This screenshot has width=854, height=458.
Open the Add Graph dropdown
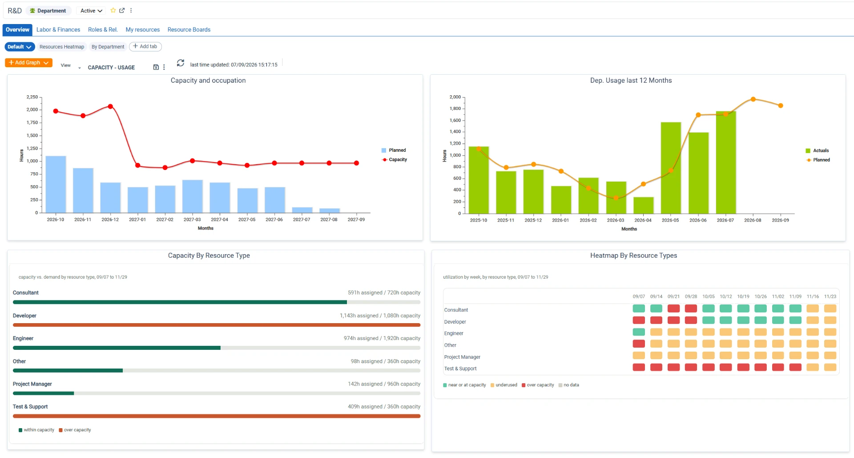pyautogui.click(x=28, y=63)
